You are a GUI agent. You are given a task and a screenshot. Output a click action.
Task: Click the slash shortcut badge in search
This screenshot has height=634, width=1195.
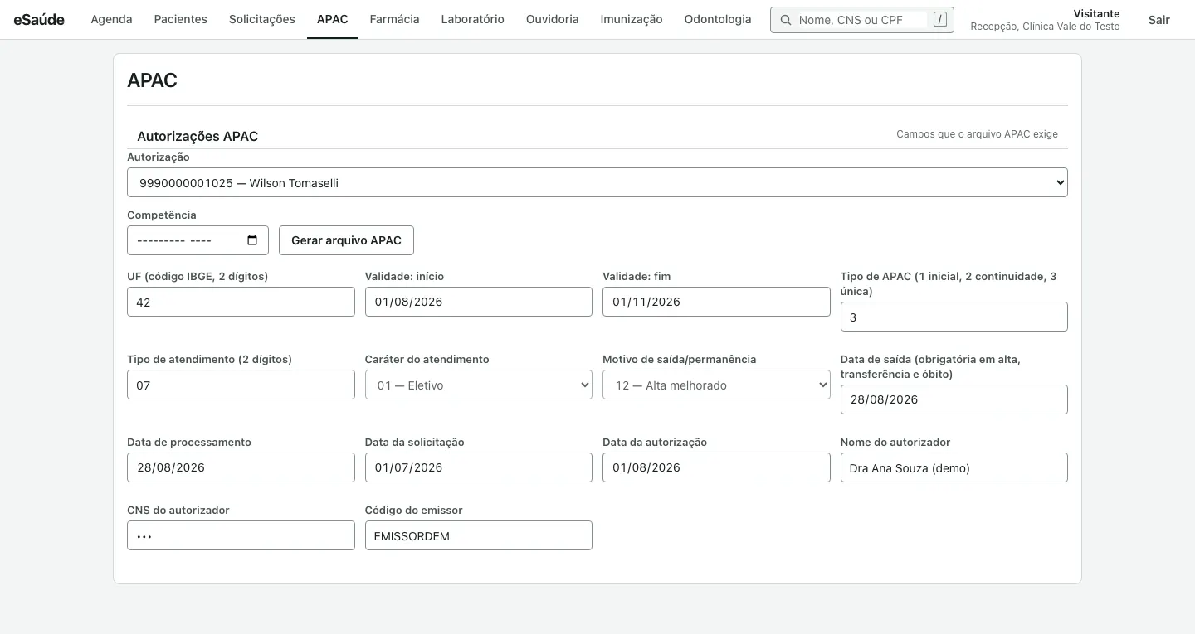click(x=939, y=20)
